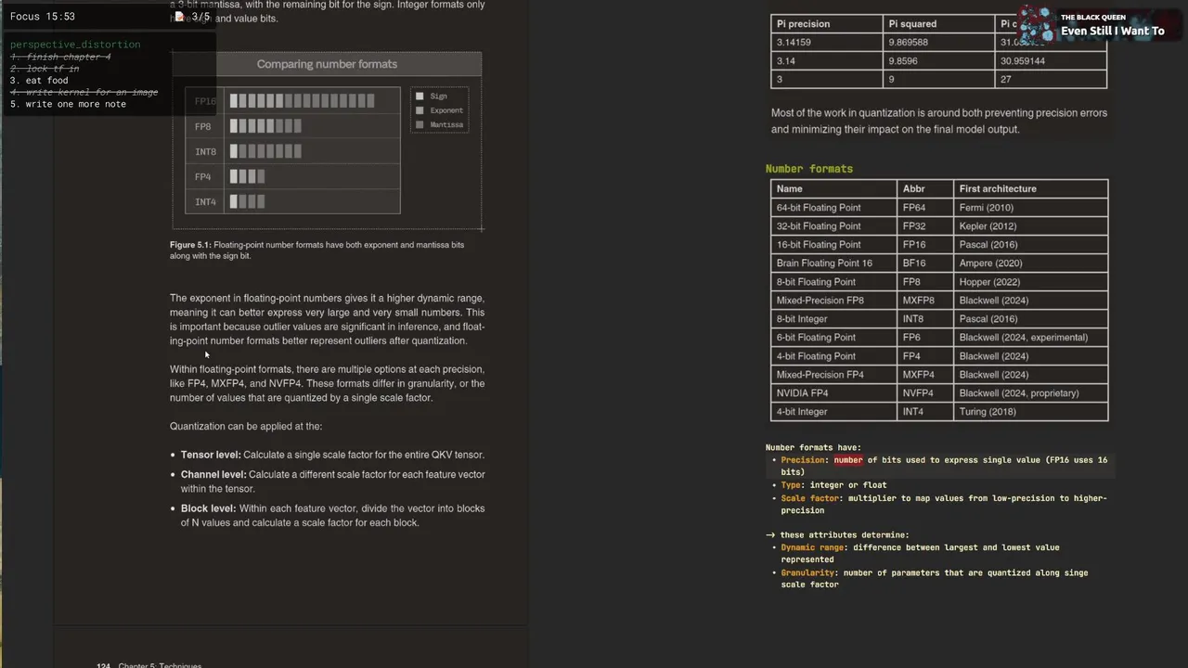Click the 'Block level:' bullet heading

pyautogui.click(x=208, y=508)
